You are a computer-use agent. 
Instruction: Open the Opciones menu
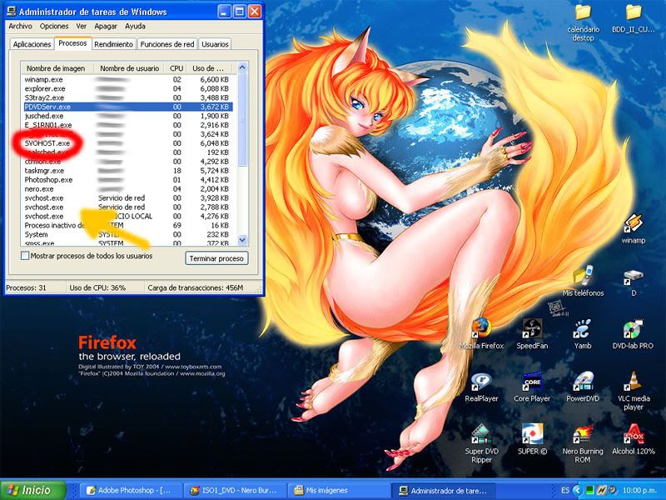click(54, 26)
